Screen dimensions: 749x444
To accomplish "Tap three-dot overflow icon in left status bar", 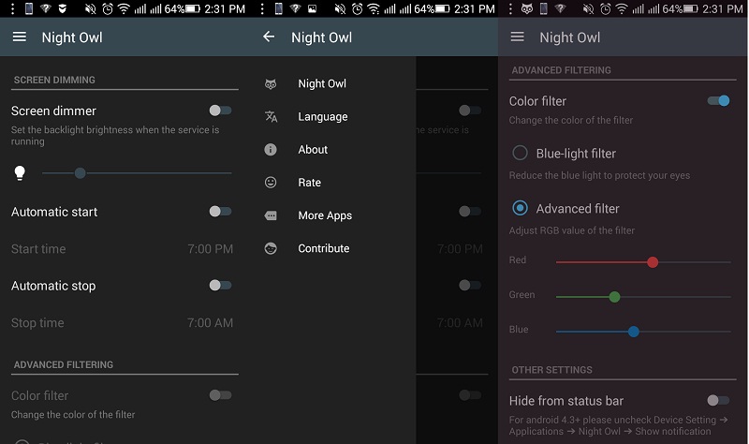I will [x=13, y=8].
